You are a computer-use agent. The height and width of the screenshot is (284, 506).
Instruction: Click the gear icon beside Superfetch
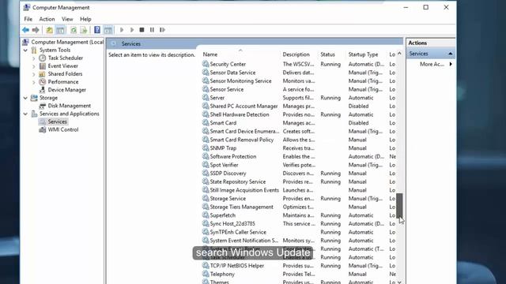(x=206, y=215)
